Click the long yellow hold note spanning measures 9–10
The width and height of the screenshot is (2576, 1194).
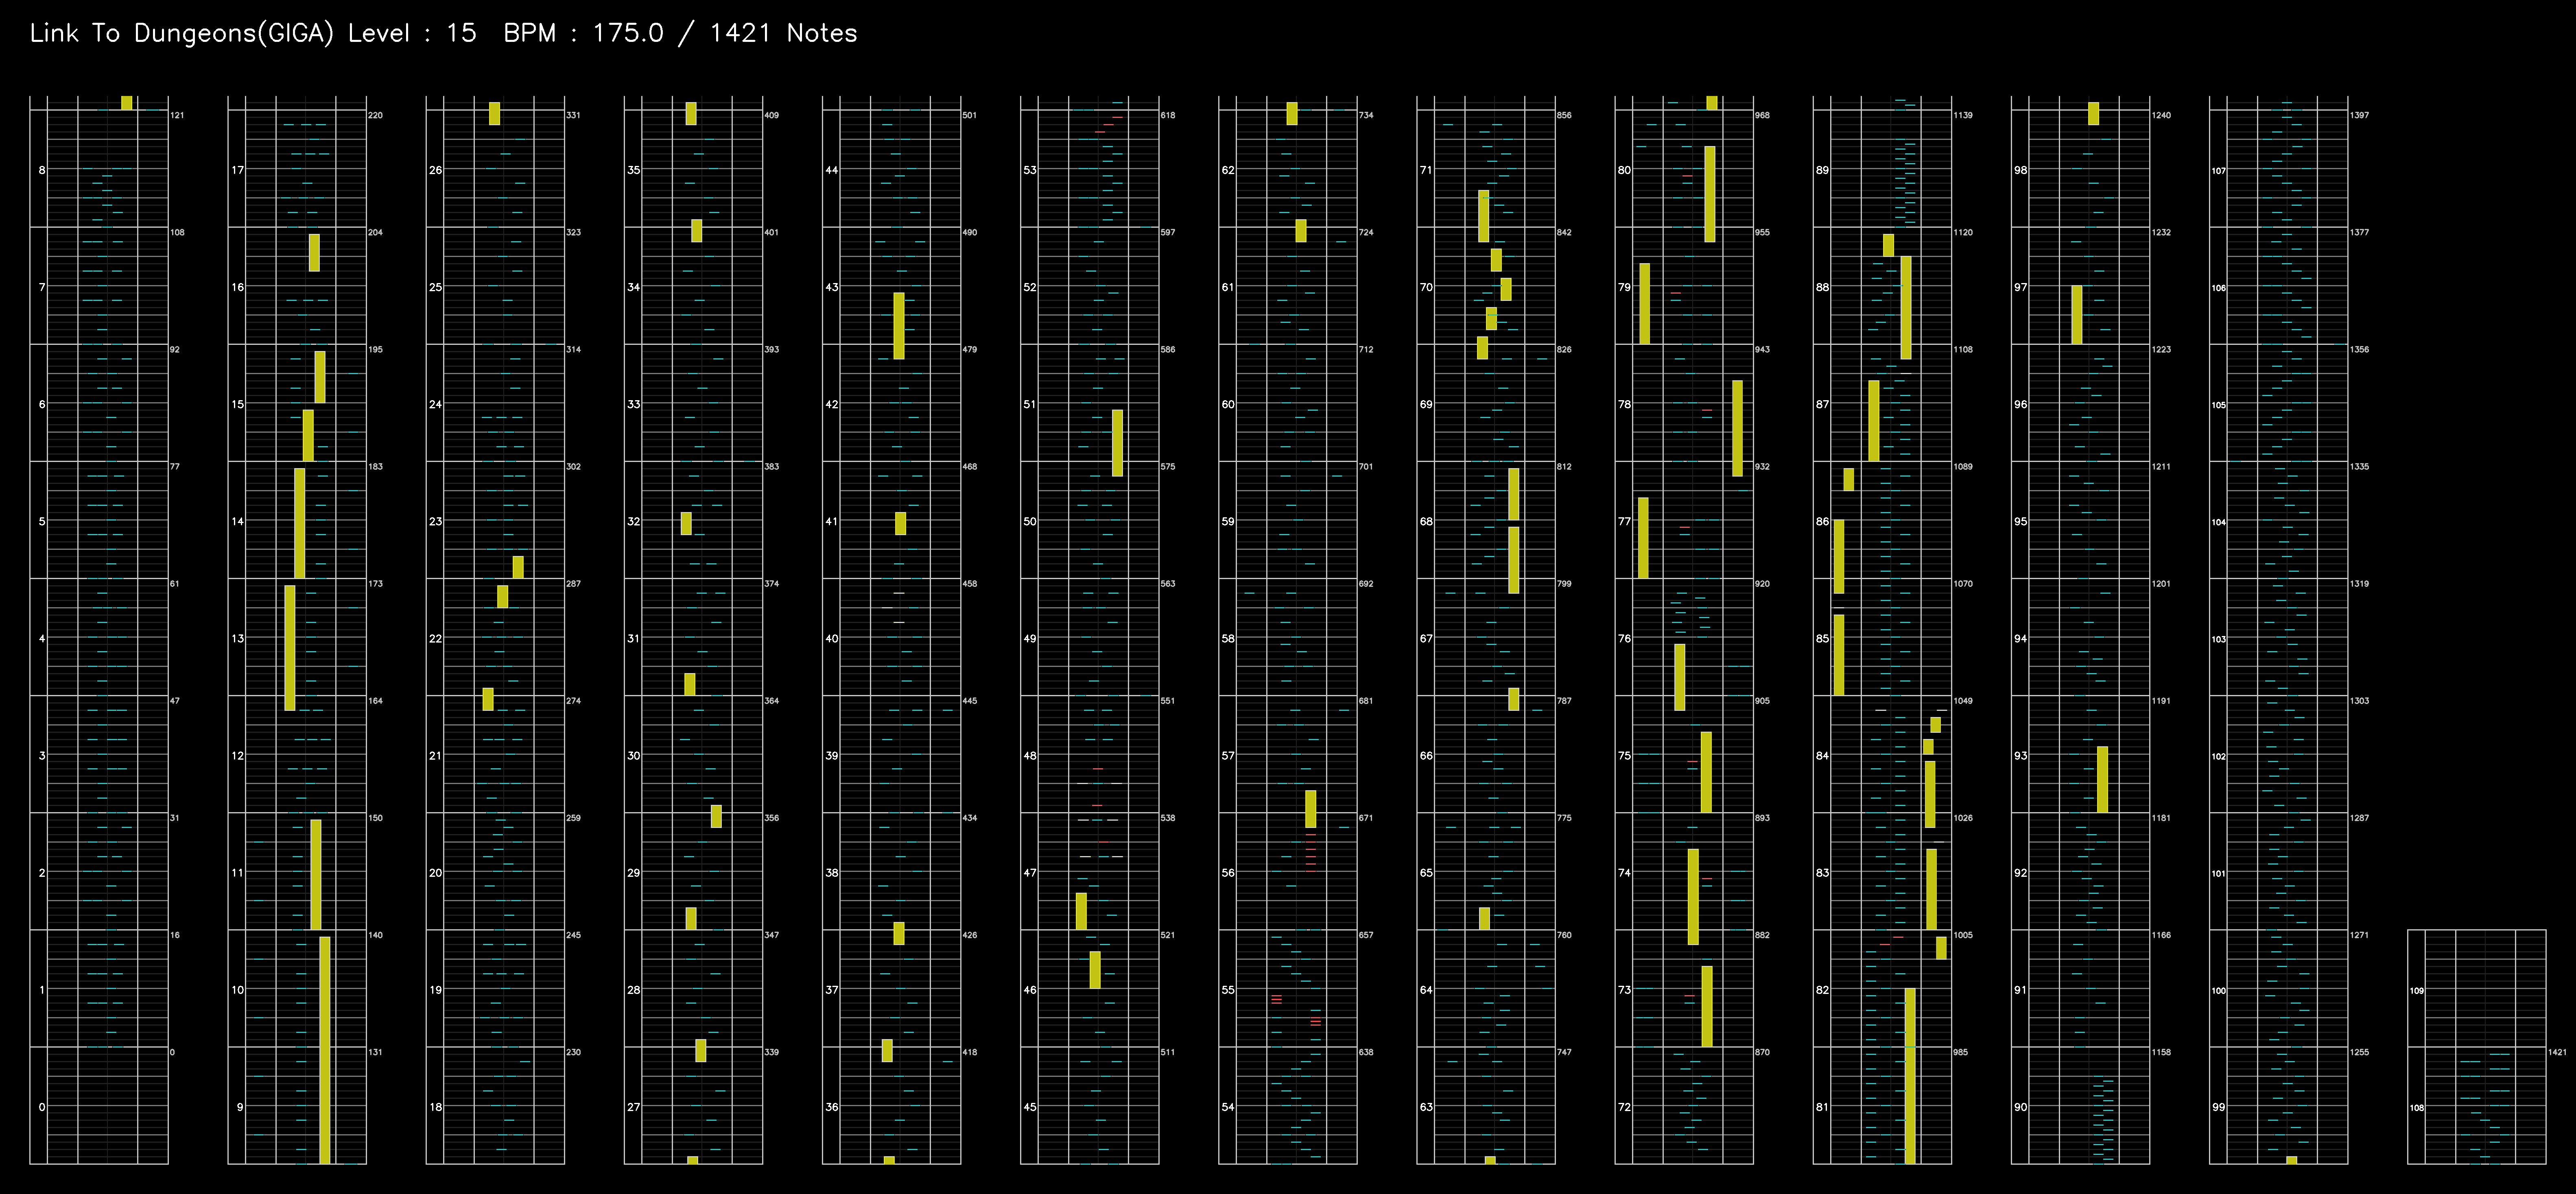pyautogui.click(x=325, y=1050)
